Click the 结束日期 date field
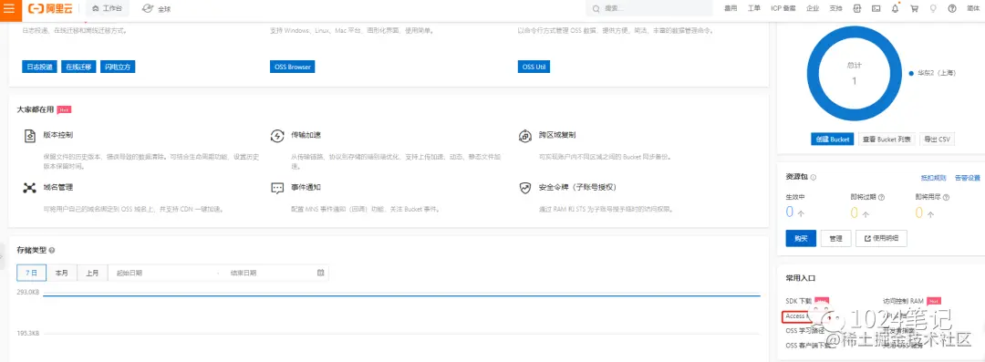This screenshot has height=362, width=985. coord(270,273)
